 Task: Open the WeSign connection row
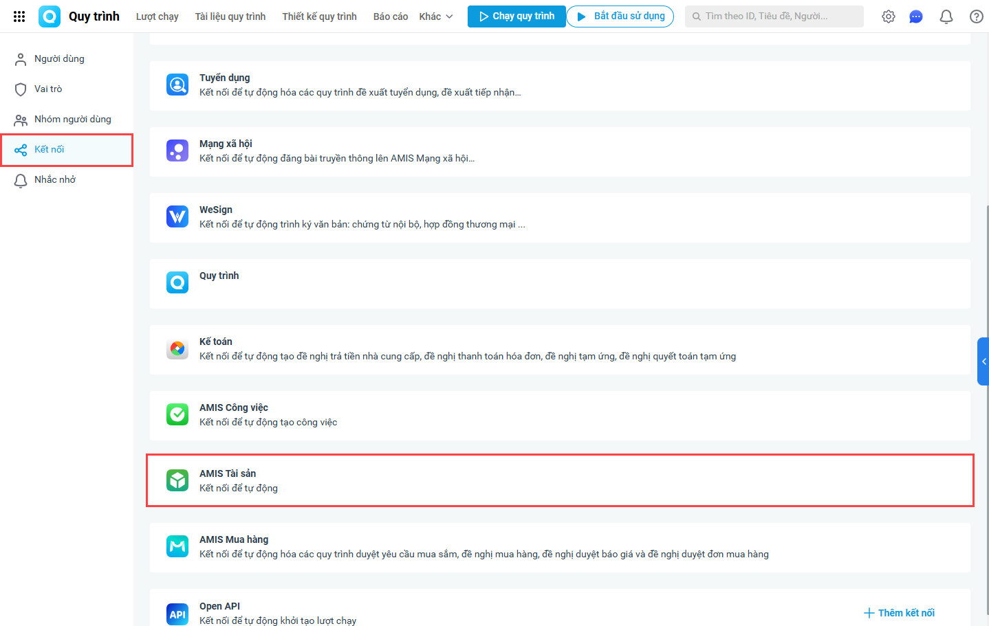coord(560,218)
